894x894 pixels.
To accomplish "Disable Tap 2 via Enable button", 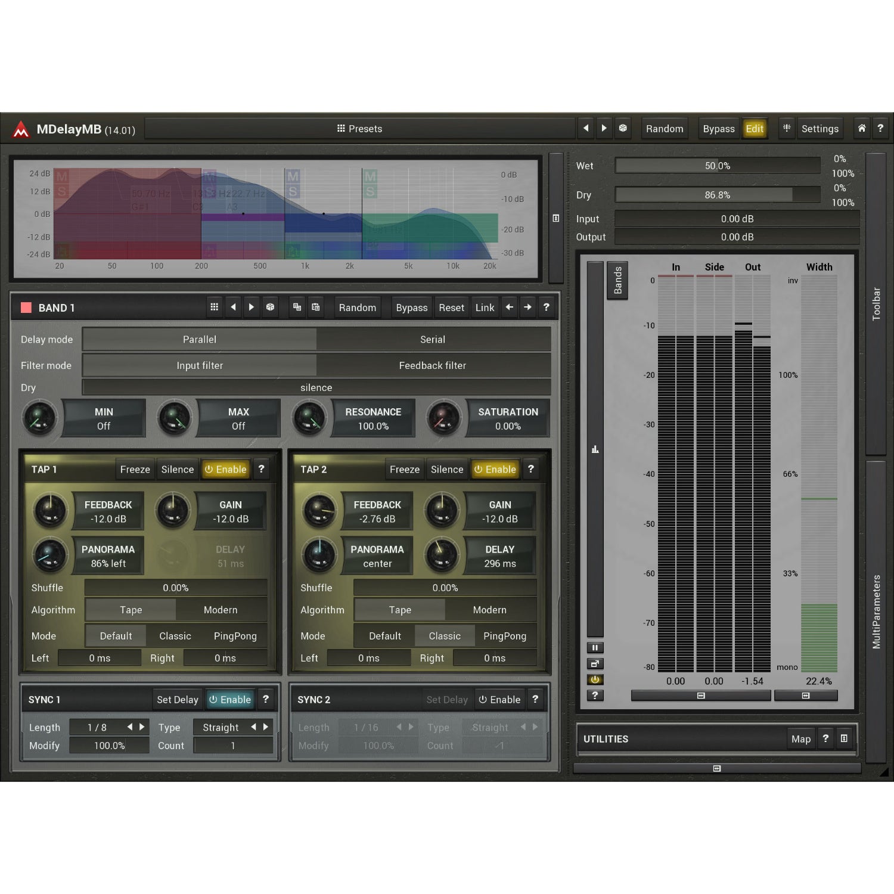I will tap(495, 469).
